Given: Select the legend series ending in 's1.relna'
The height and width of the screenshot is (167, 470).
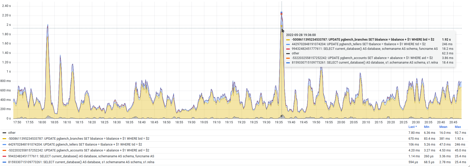Looking at the screenshot, I should pos(81,162).
